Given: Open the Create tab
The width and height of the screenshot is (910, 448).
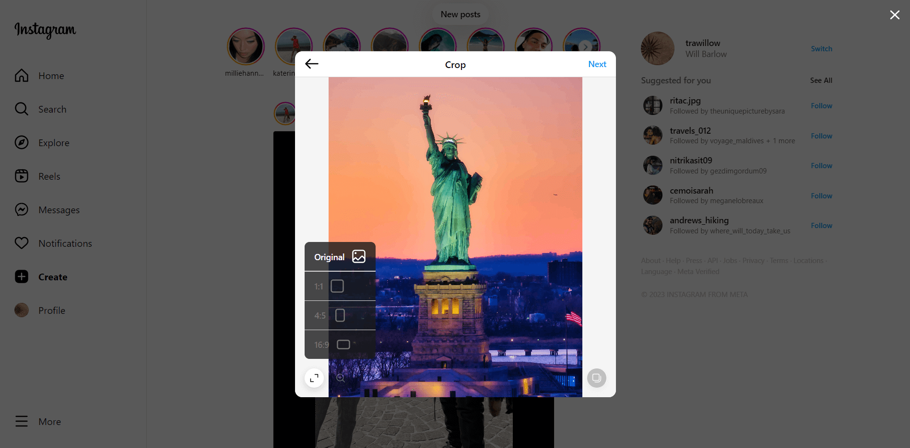Looking at the screenshot, I should pyautogui.click(x=53, y=276).
